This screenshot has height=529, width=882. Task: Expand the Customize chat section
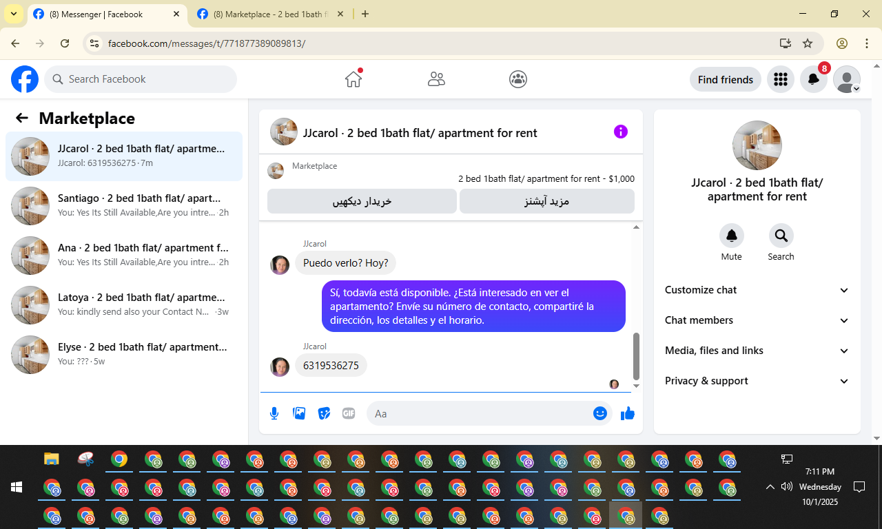[x=757, y=290]
